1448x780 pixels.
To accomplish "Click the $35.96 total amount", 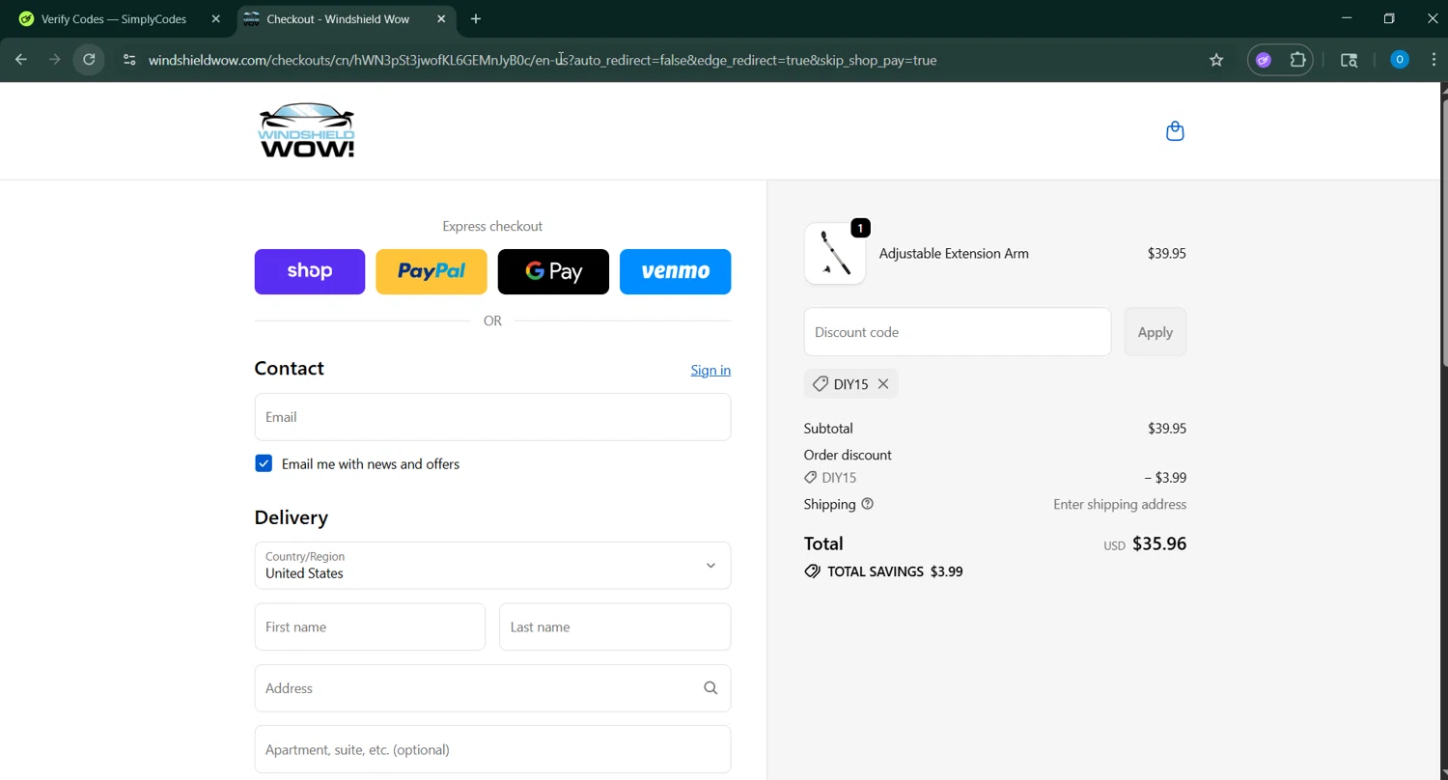I will click(1159, 543).
